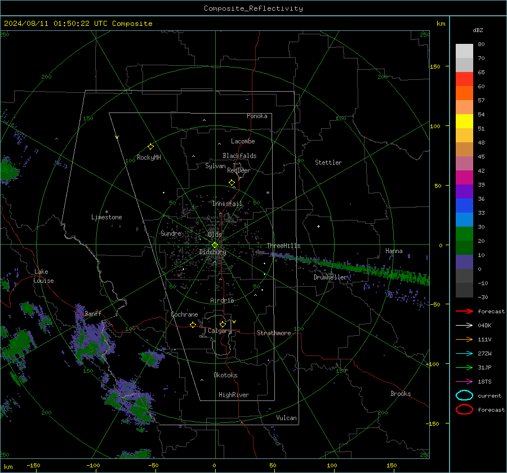The width and height of the screenshot is (507, 473).
Task: Click the cyan current ellipse icon
Action: 464,395
